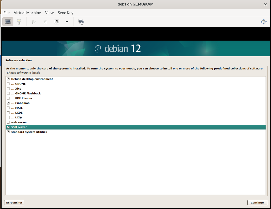Disable the Cinnamon desktop option
271x209 pixels.
pos(8,103)
